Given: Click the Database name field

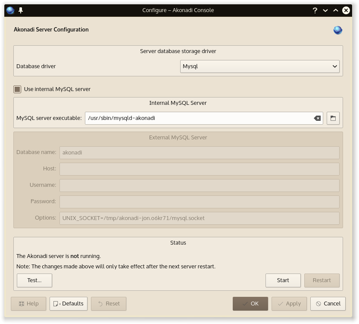Looking at the screenshot, I should coord(199,153).
